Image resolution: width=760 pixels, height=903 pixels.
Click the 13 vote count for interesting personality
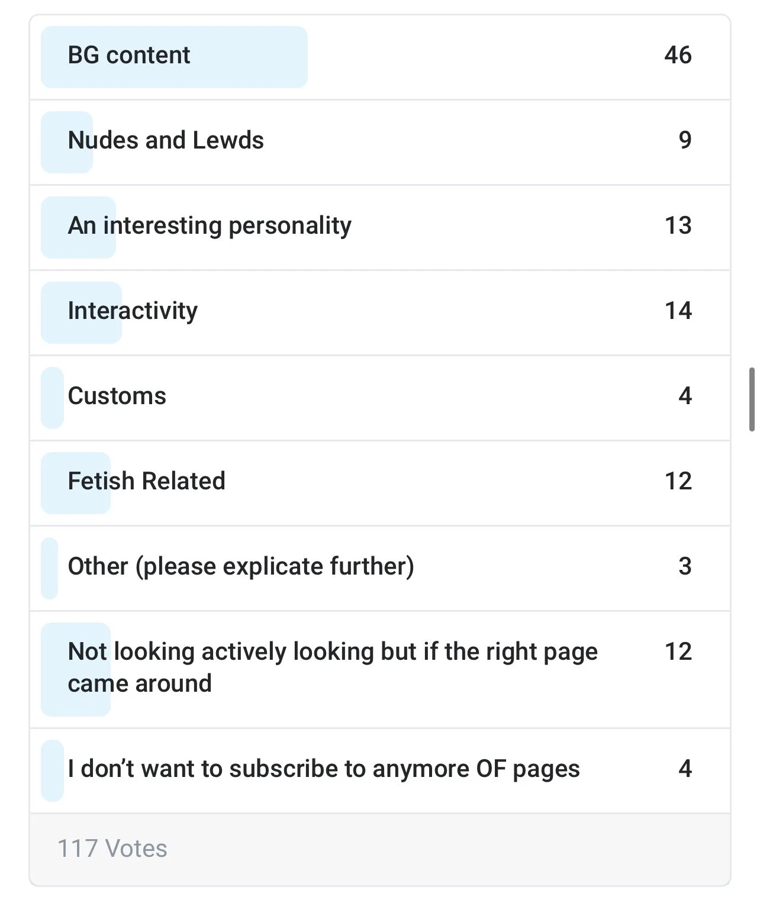pos(678,225)
